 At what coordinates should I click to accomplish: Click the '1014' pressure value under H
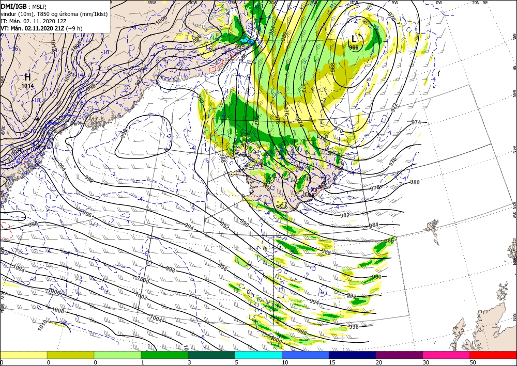pyautogui.click(x=28, y=86)
